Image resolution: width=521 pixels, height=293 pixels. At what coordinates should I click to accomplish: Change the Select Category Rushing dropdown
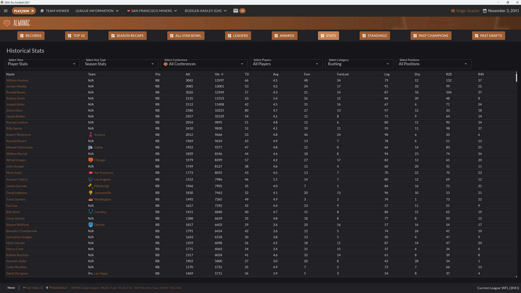coord(359,64)
